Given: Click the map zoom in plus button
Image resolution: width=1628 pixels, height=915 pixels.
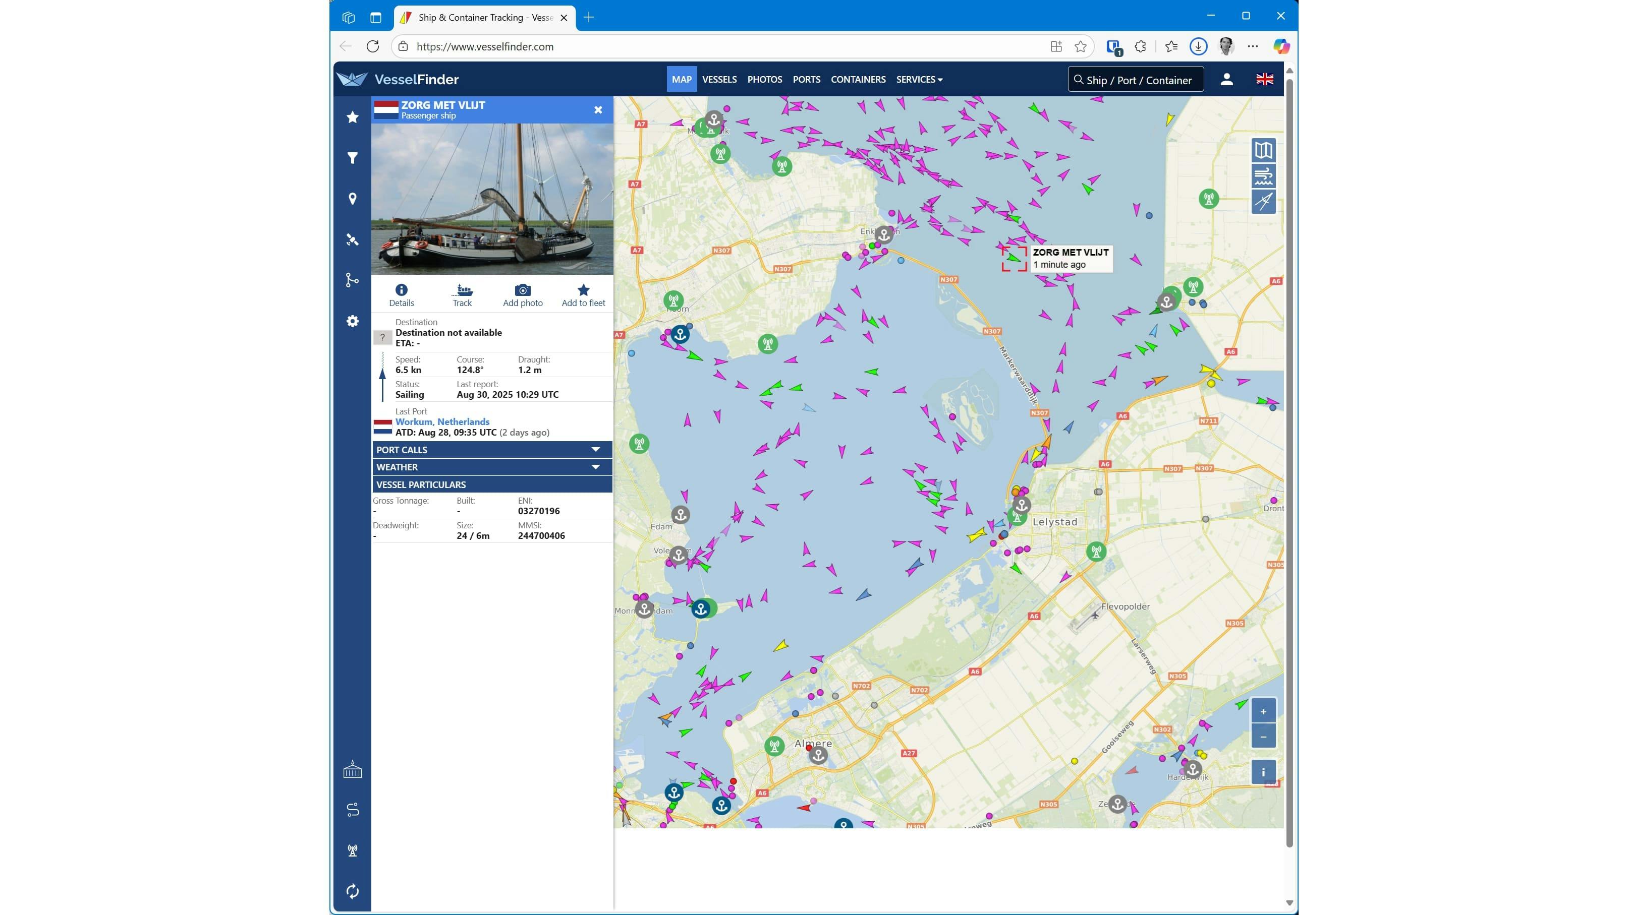Looking at the screenshot, I should [x=1263, y=712].
